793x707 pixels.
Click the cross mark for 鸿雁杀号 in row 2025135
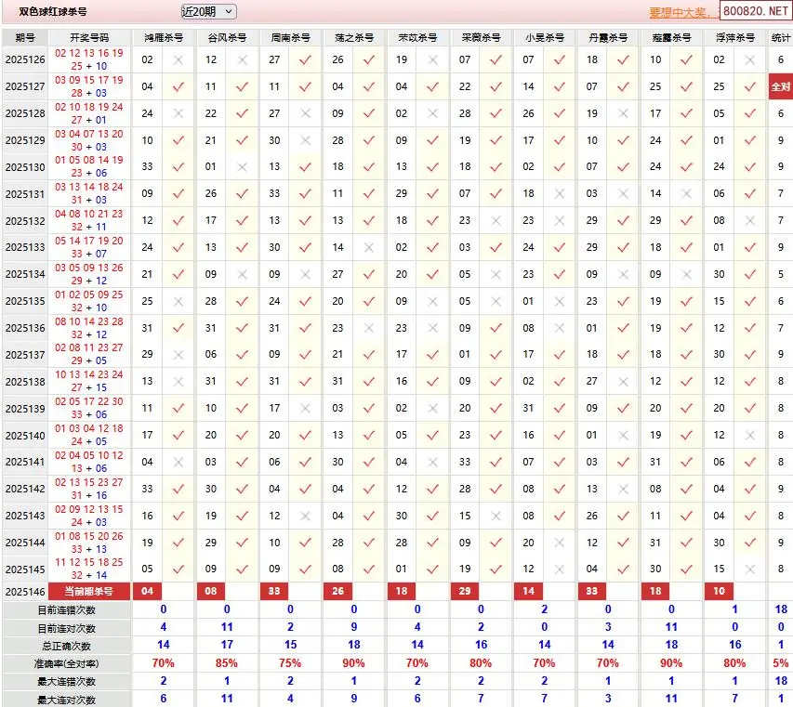click(178, 301)
